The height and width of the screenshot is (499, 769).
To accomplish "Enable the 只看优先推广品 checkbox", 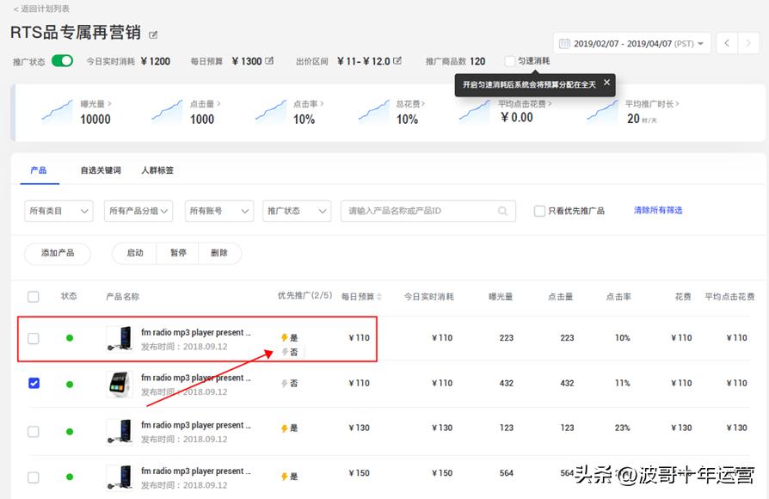I will (539, 211).
